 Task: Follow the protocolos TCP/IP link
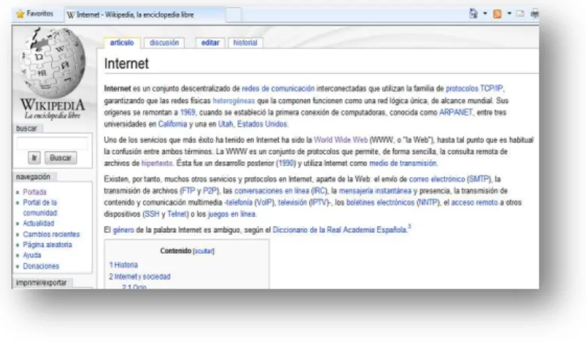click(x=475, y=89)
